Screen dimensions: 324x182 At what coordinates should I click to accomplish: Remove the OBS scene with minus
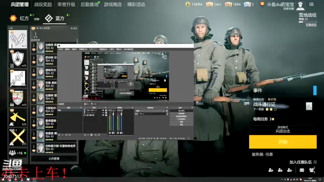click(62, 135)
